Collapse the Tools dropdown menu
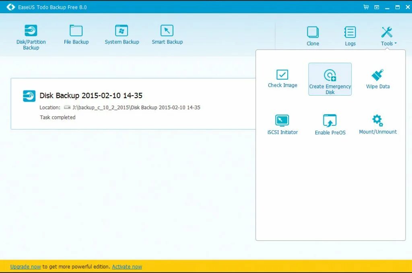This screenshot has width=412, height=273. [x=388, y=36]
